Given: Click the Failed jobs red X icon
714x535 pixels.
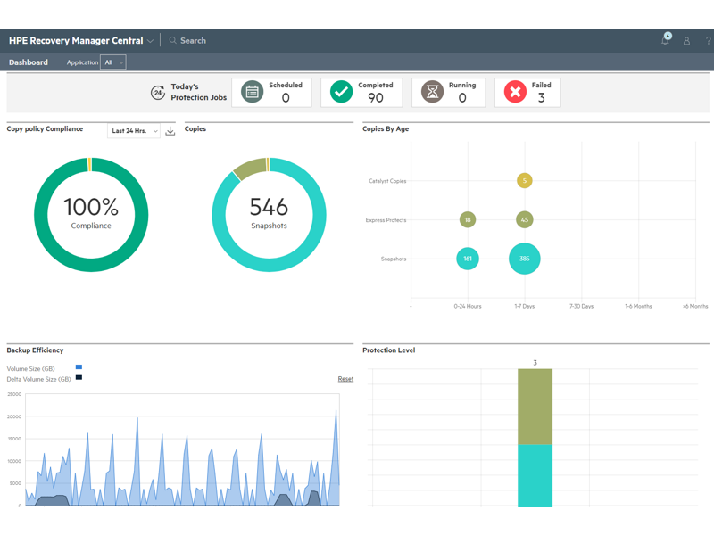Looking at the screenshot, I should tap(515, 92).
